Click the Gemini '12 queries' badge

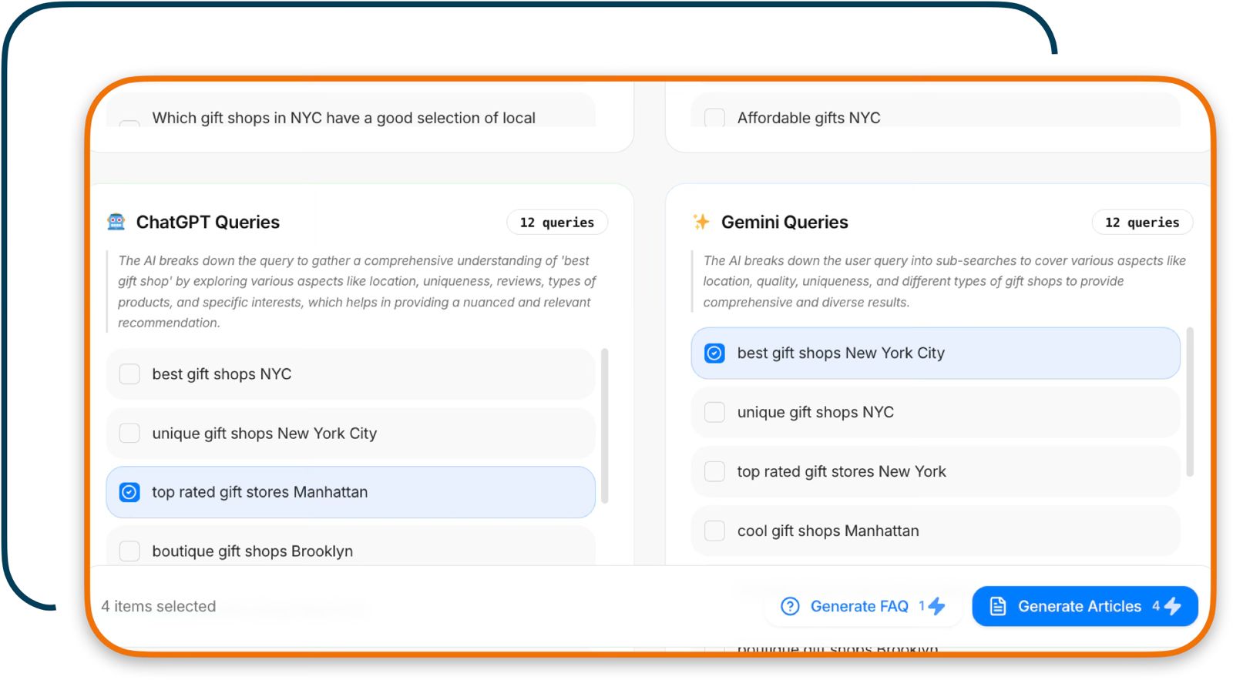tap(1142, 223)
